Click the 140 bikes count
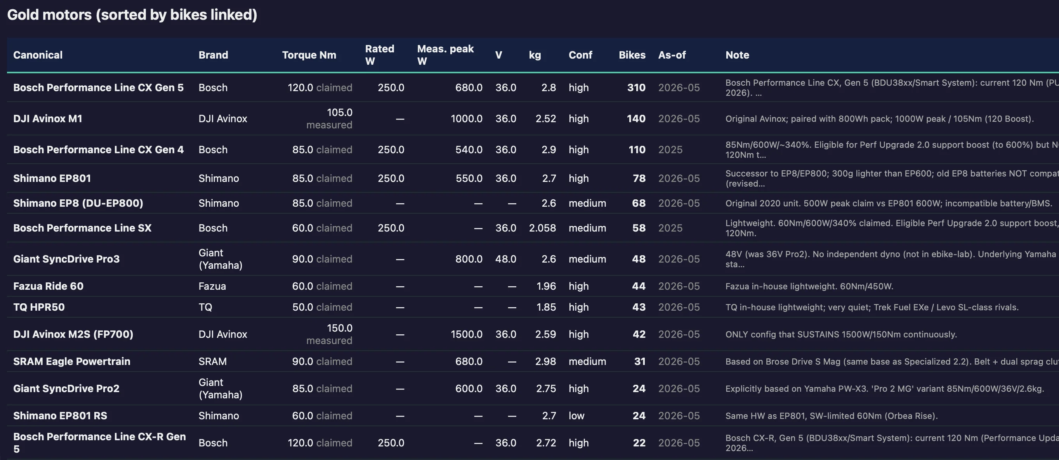 (x=636, y=119)
